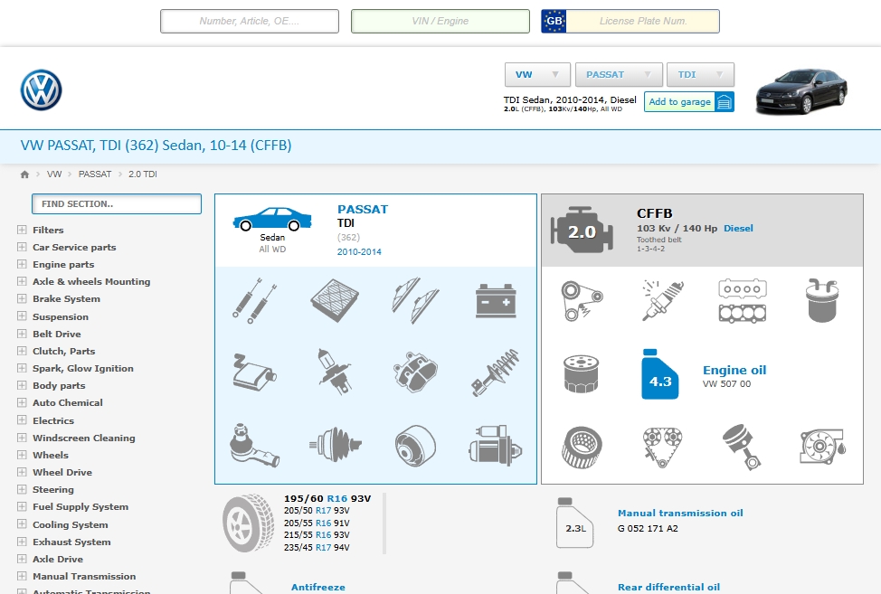Screen dimensions: 881x594
Task: Select the car battery icon
Action: pyautogui.click(x=495, y=298)
